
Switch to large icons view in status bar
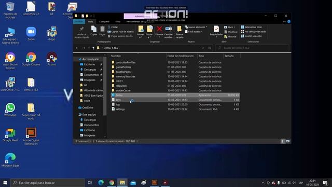[288, 141]
